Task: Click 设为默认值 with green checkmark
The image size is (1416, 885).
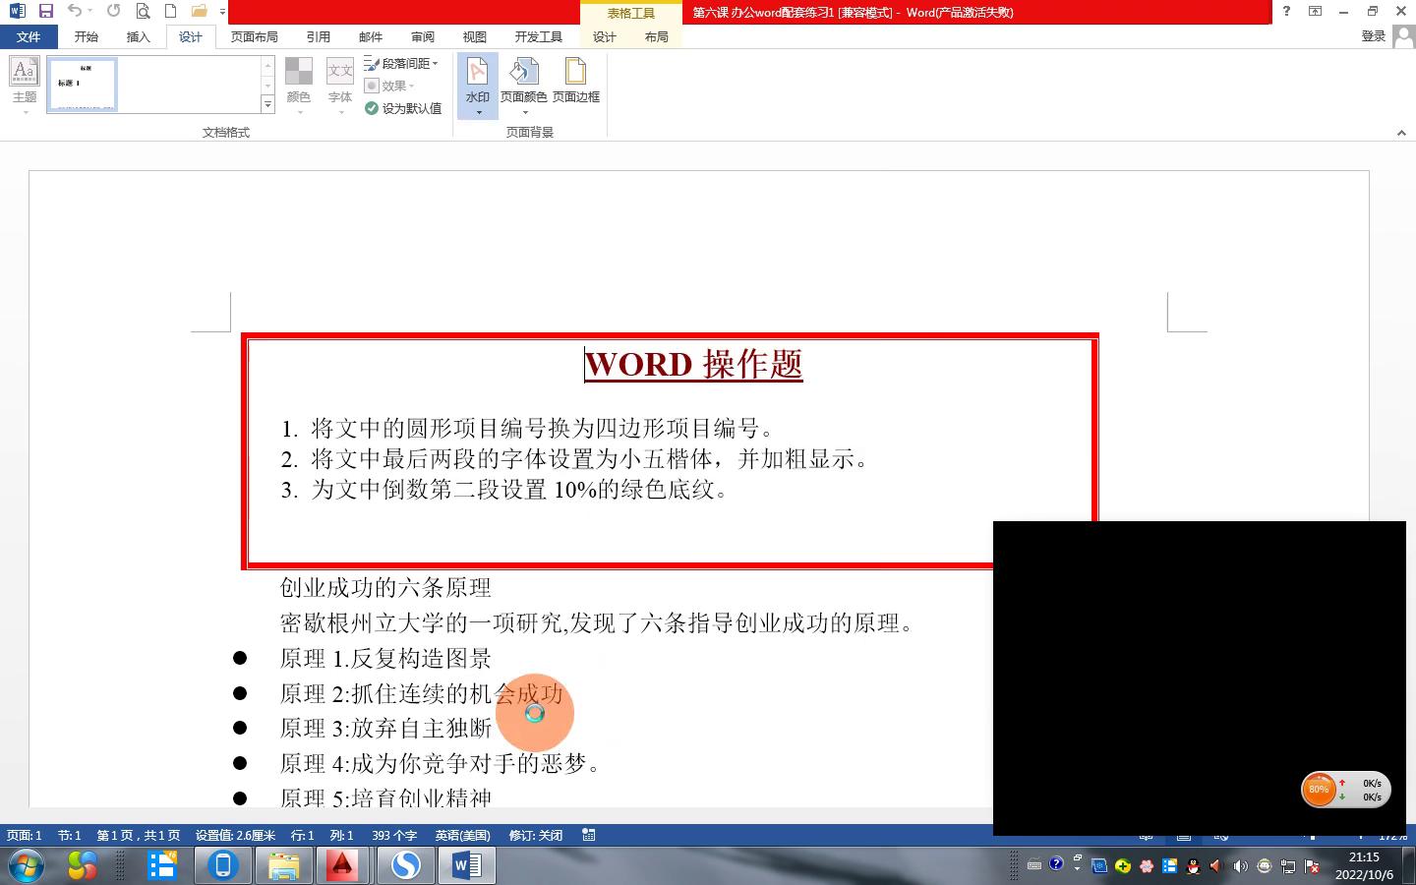Action: coord(403,108)
